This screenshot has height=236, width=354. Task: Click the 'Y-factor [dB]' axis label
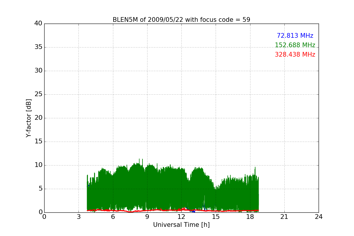click(28, 118)
